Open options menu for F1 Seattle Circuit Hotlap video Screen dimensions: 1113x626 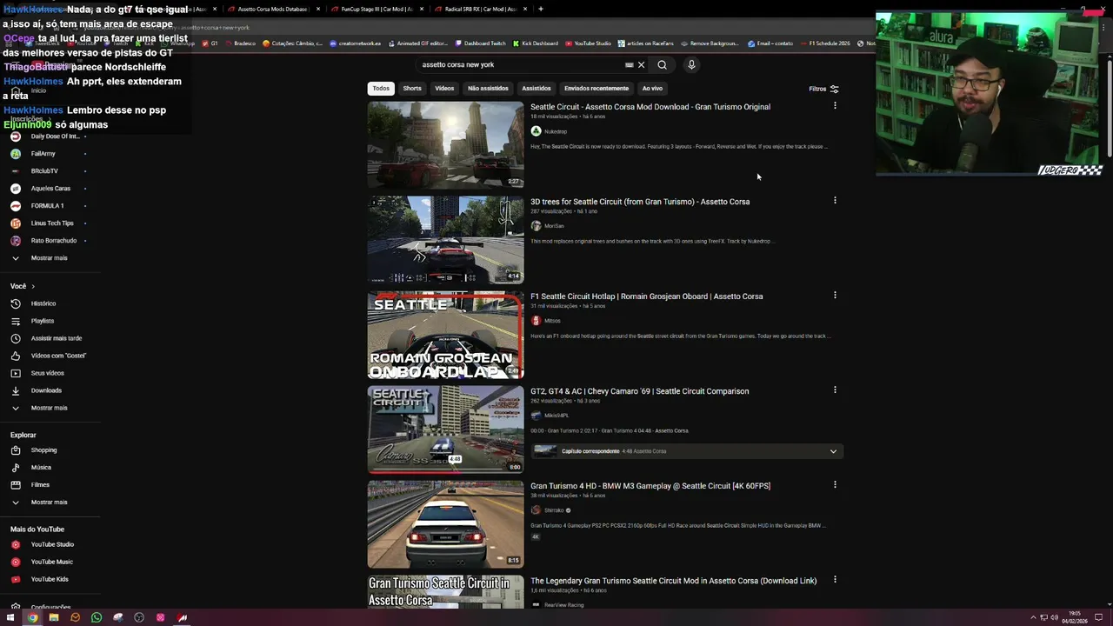point(835,296)
